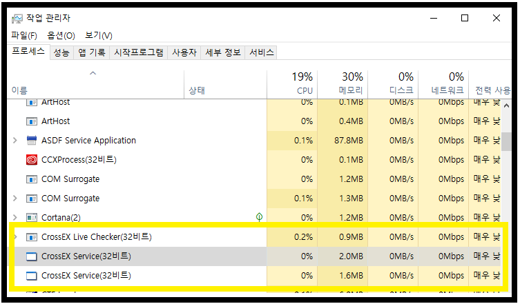Sort by the 이름 column header
Viewport: 520px width, 304px height.
pos(96,84)
